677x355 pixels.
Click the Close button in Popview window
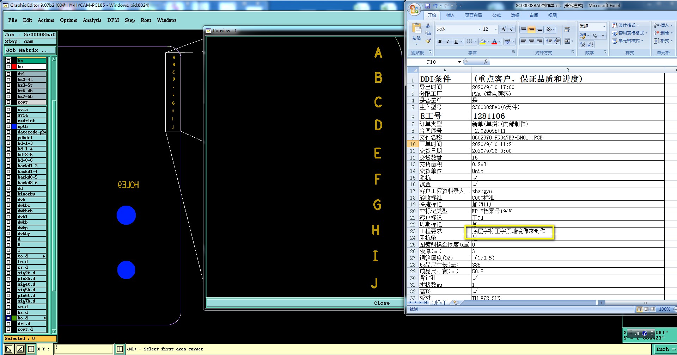tap(382, 303)
